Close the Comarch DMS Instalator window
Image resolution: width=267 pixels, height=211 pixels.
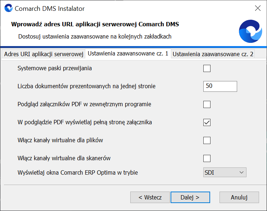tap(258, 8)
